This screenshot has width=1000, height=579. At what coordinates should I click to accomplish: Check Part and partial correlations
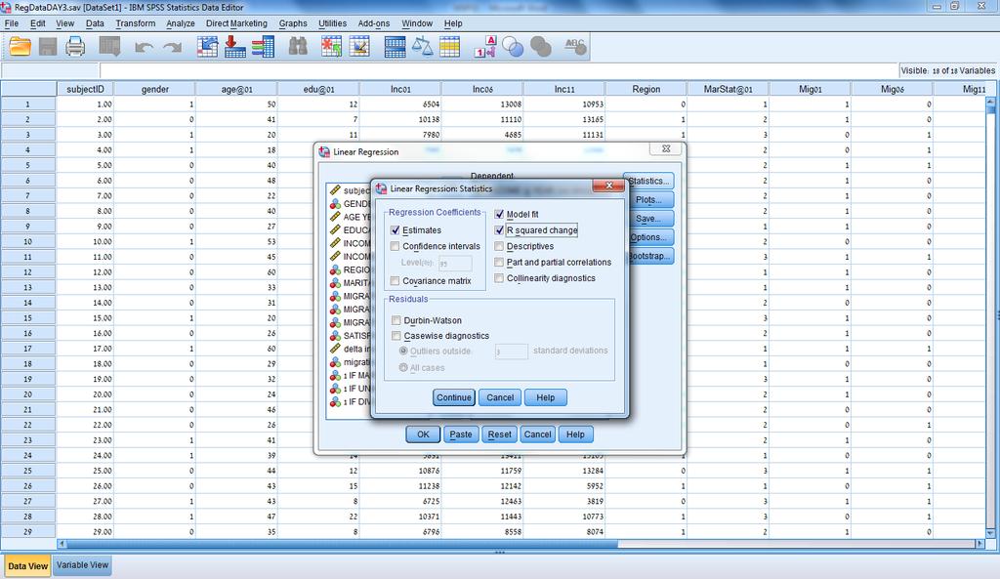pyautogui.click(x=499, y=262)
